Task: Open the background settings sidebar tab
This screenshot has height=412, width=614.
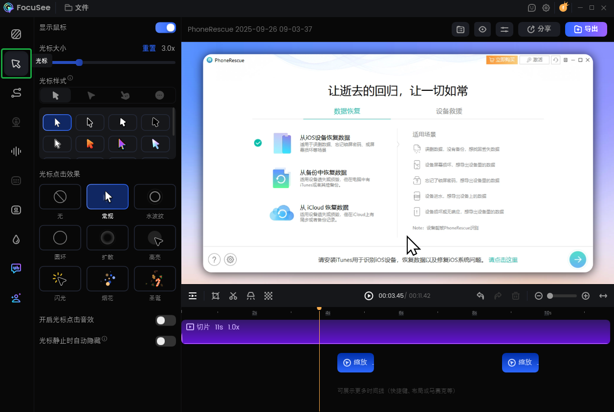Action: click(16, 34)
